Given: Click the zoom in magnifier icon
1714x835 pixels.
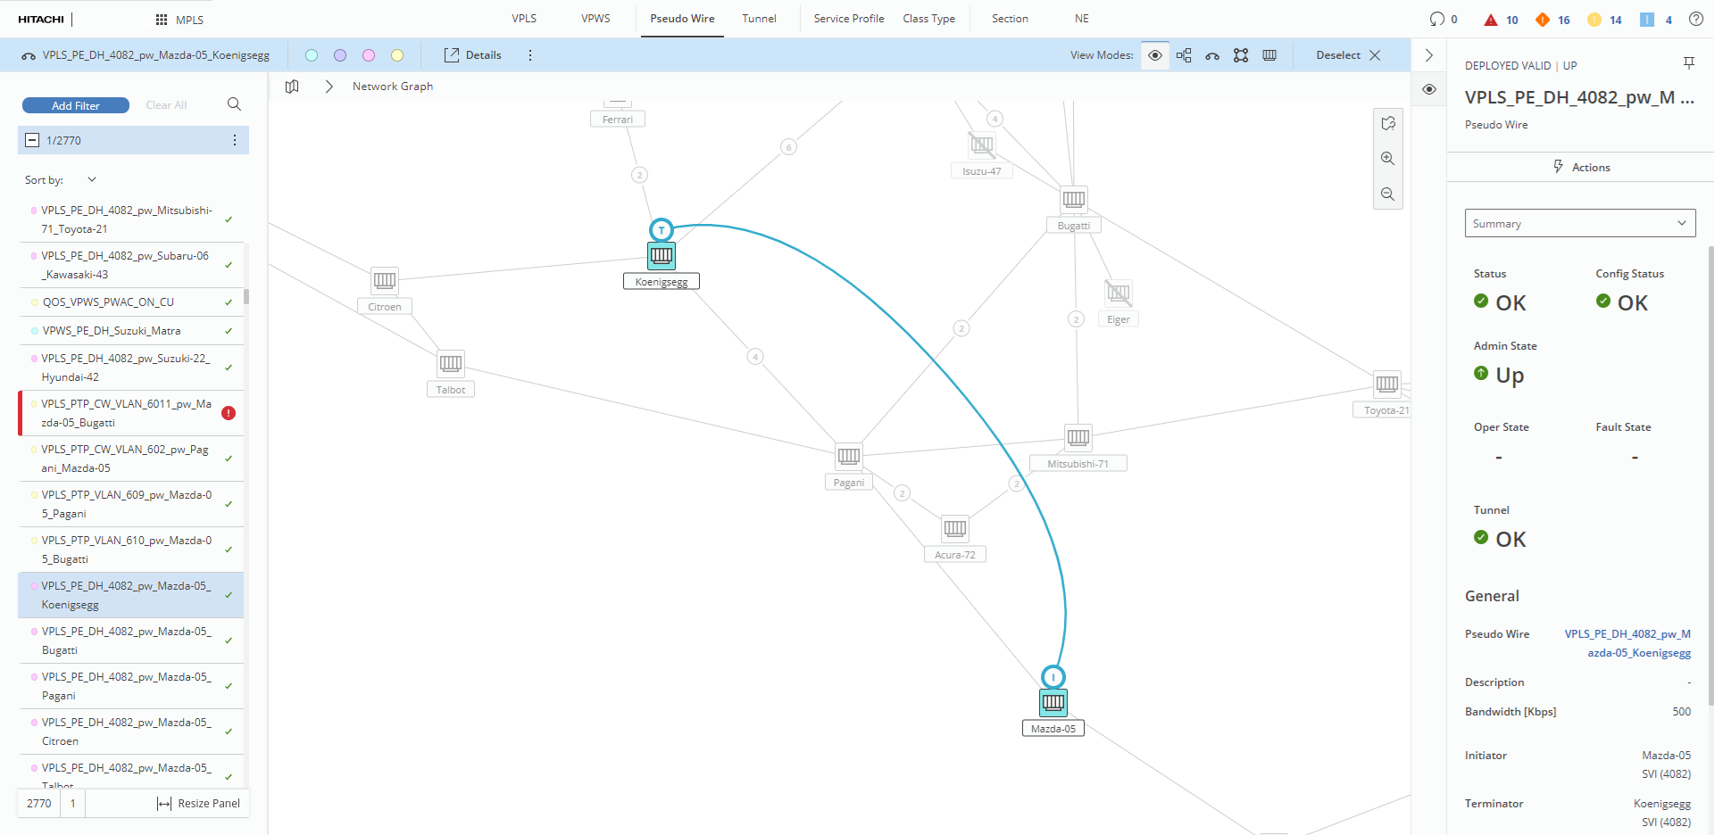Looking at the screenshot, I should click(x=1387, y=159).
